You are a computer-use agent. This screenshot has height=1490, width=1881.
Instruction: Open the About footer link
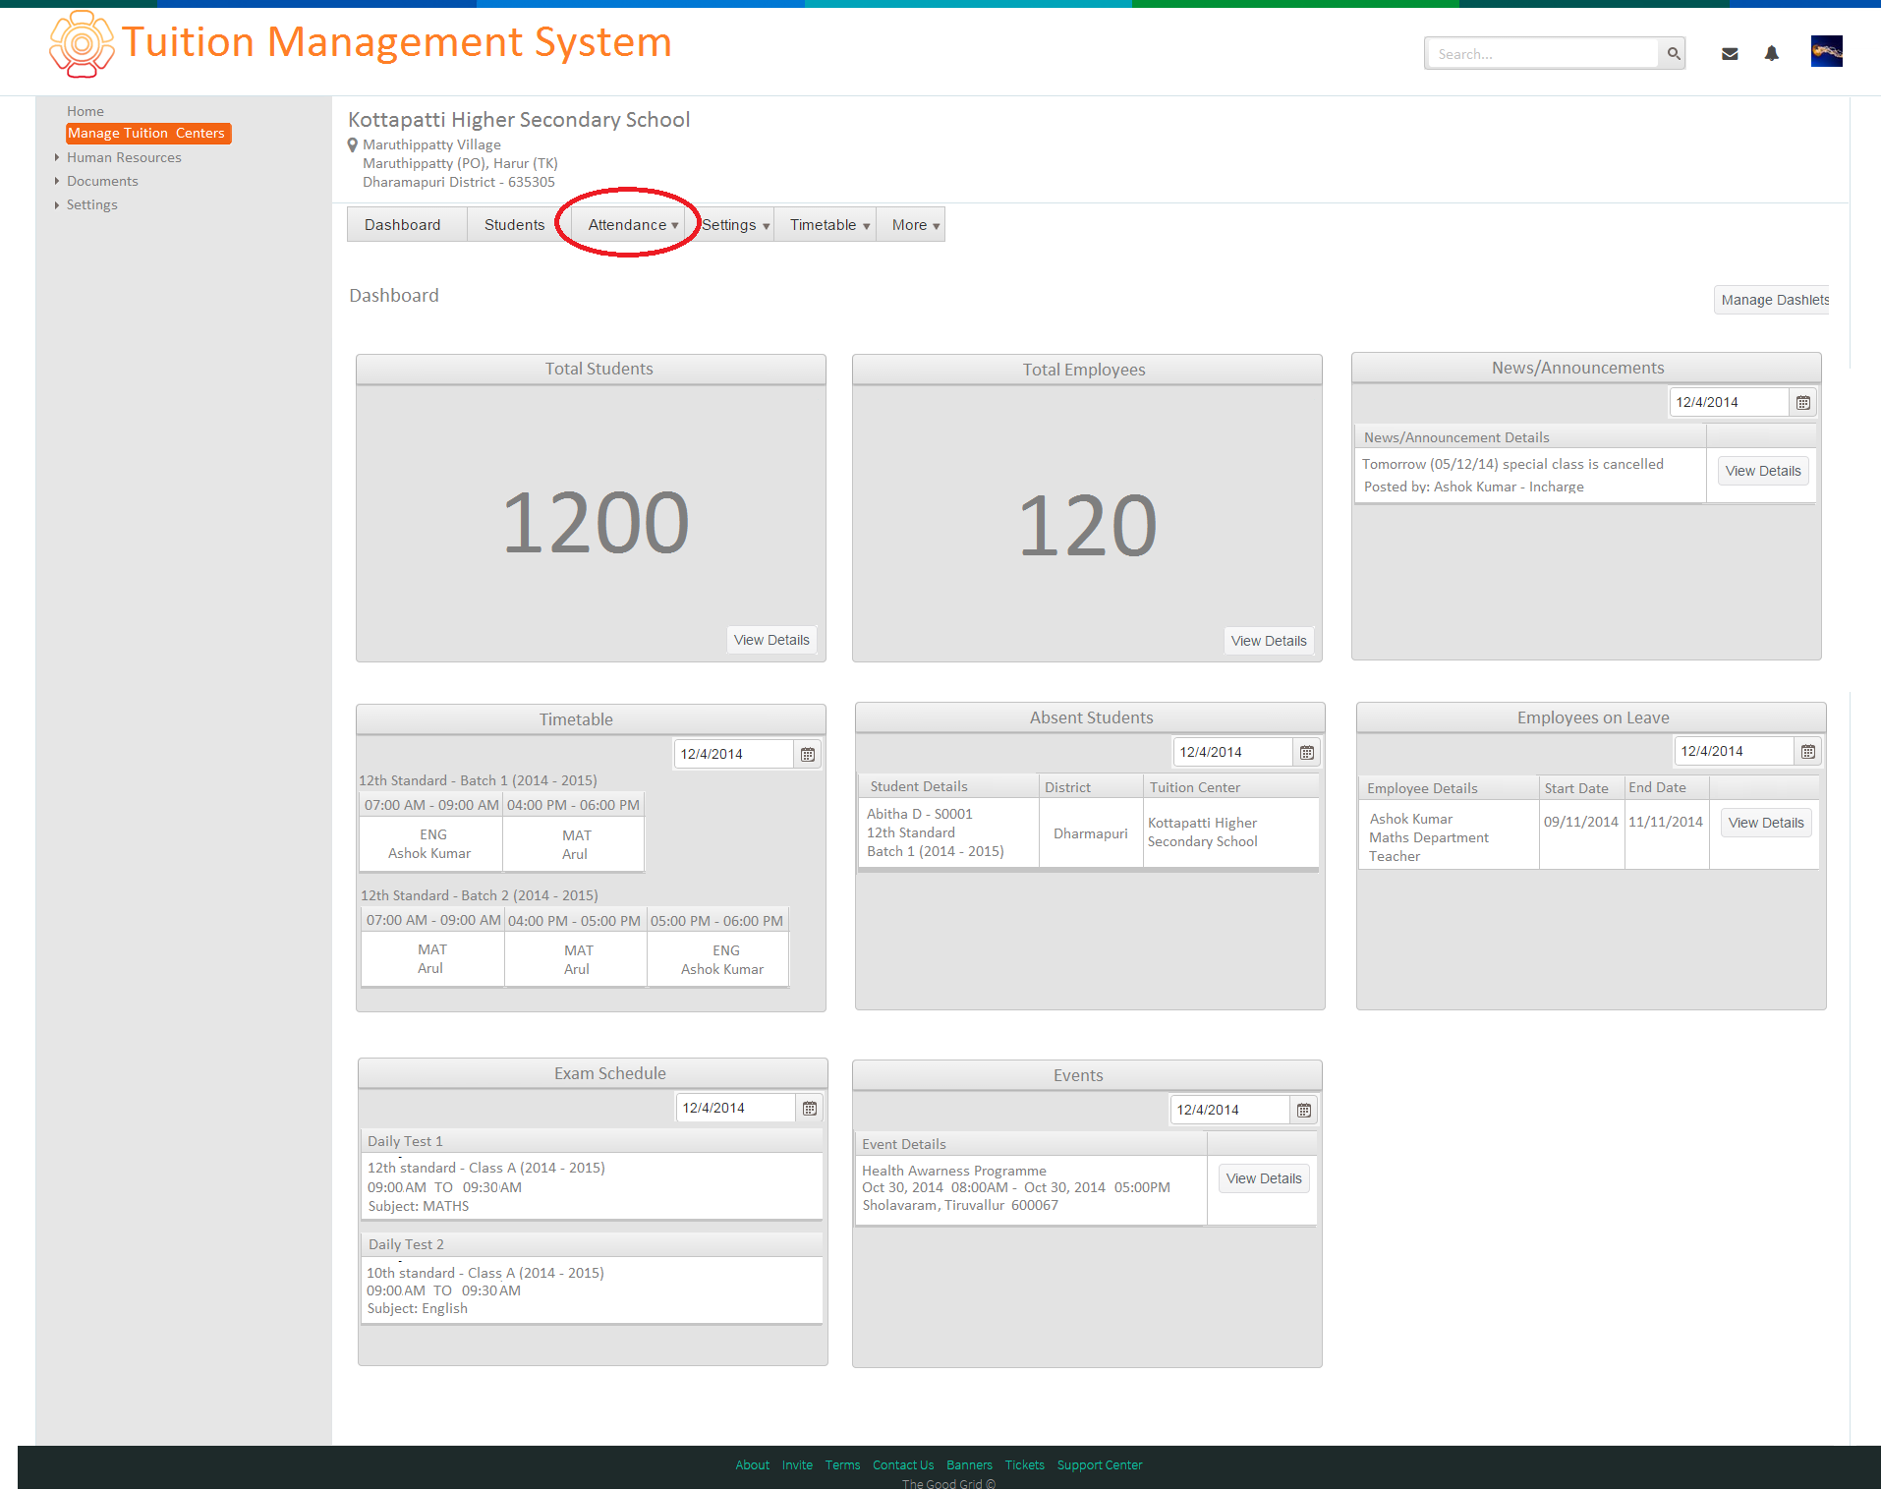click(752, 1465)
